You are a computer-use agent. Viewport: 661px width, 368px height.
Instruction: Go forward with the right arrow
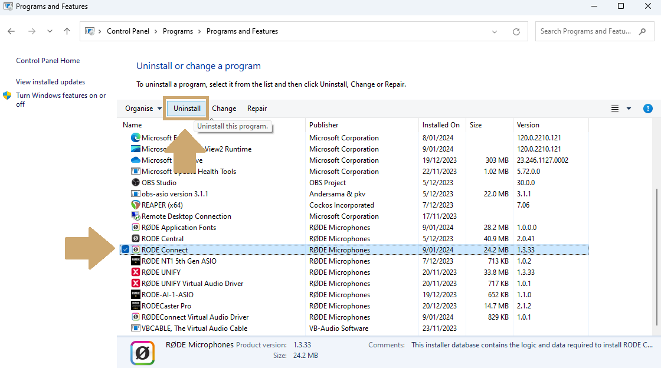(32, 31)
